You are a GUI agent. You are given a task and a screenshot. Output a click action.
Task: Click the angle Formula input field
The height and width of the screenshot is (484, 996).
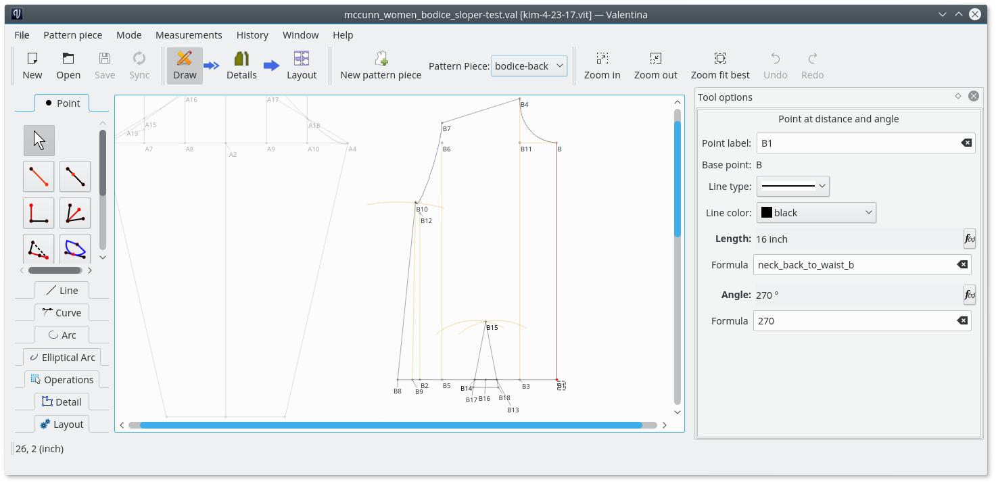pos(852,321)
